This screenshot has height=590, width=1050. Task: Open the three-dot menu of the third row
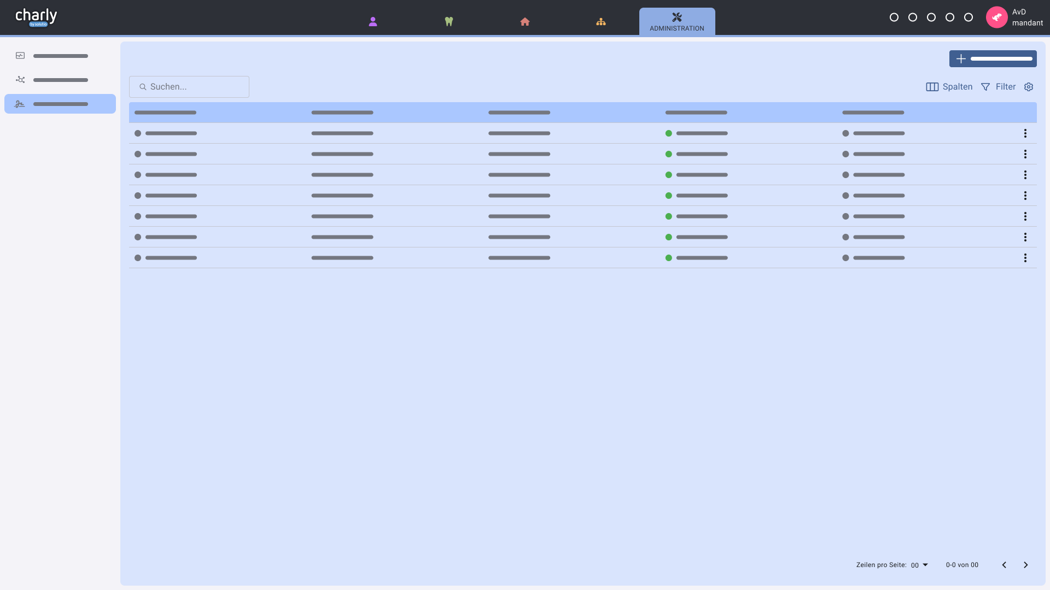pyautogui.click(x=1025, y=175)
